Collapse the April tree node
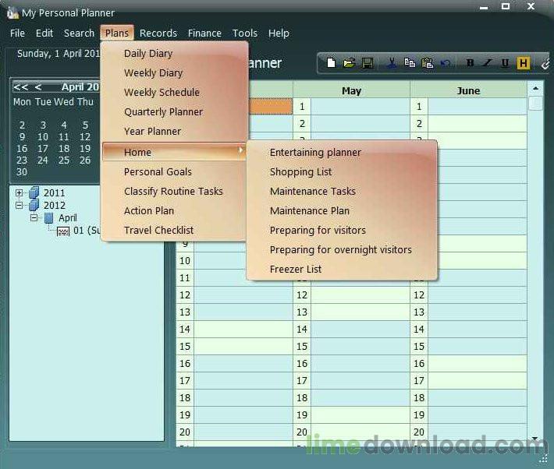Viewport: 554px width, 469px height. tap(34, 218)
